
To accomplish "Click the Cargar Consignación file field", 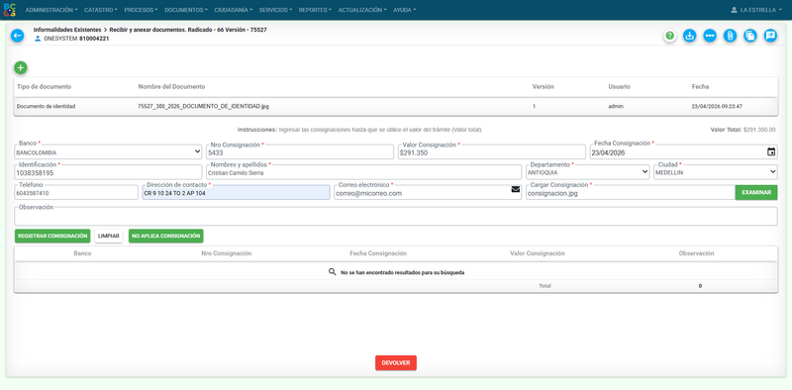I will pos(631,192).
